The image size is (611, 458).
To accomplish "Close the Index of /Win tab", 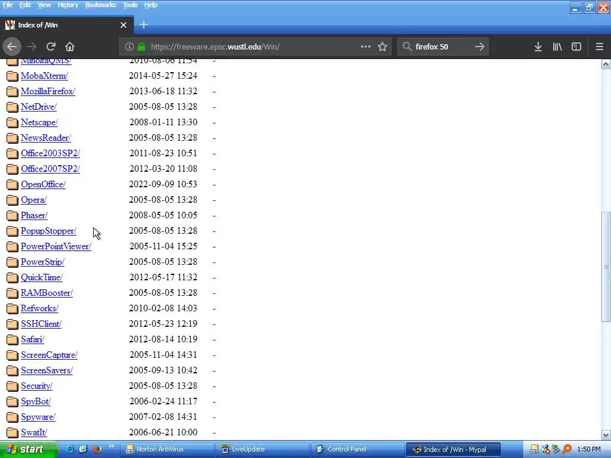I will pyautogui.click(x=124, y=25).
